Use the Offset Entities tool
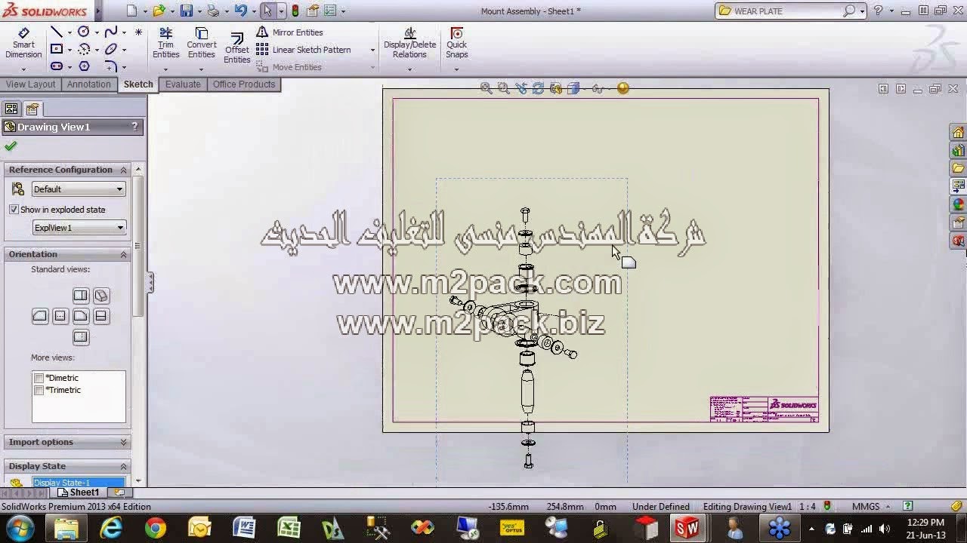This screenshot has height=543, width=967. (x=236, y=48)
